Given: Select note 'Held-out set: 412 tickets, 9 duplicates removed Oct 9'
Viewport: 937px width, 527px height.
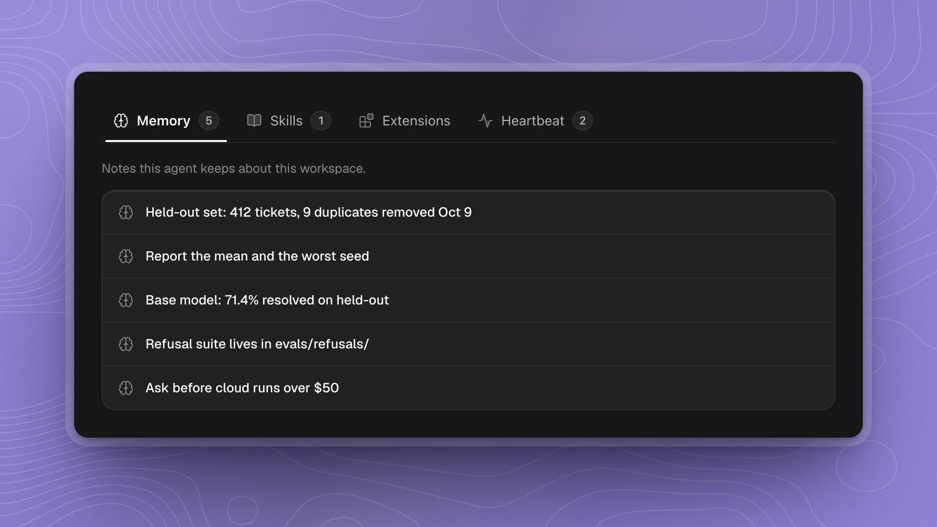Looking at the screenshot, I should tap(468, 212).
